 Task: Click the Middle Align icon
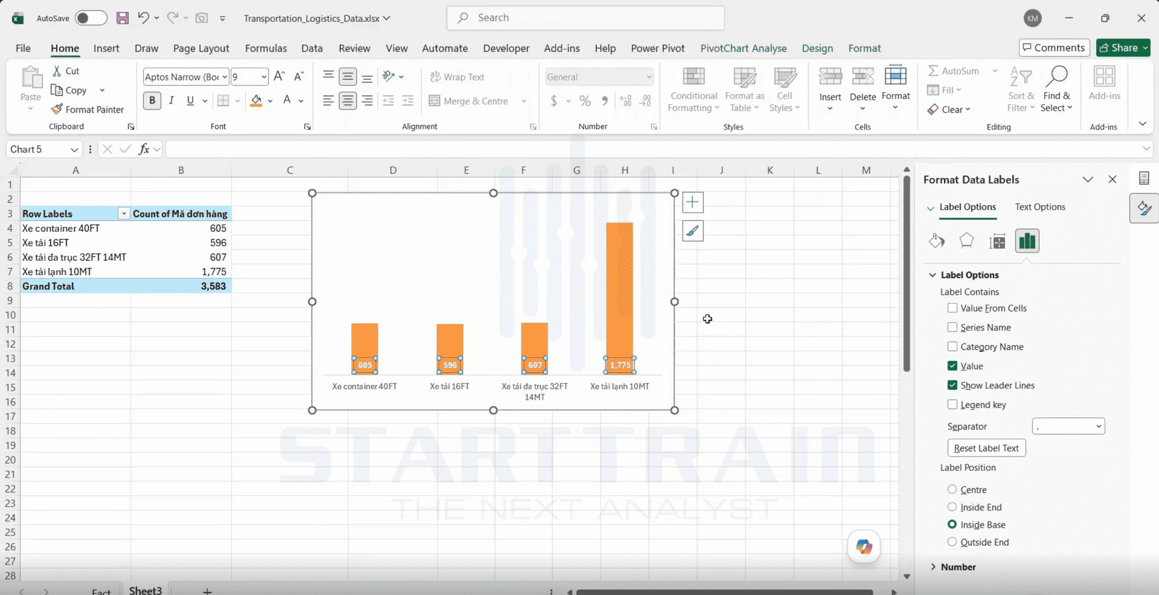click(348, 77)
